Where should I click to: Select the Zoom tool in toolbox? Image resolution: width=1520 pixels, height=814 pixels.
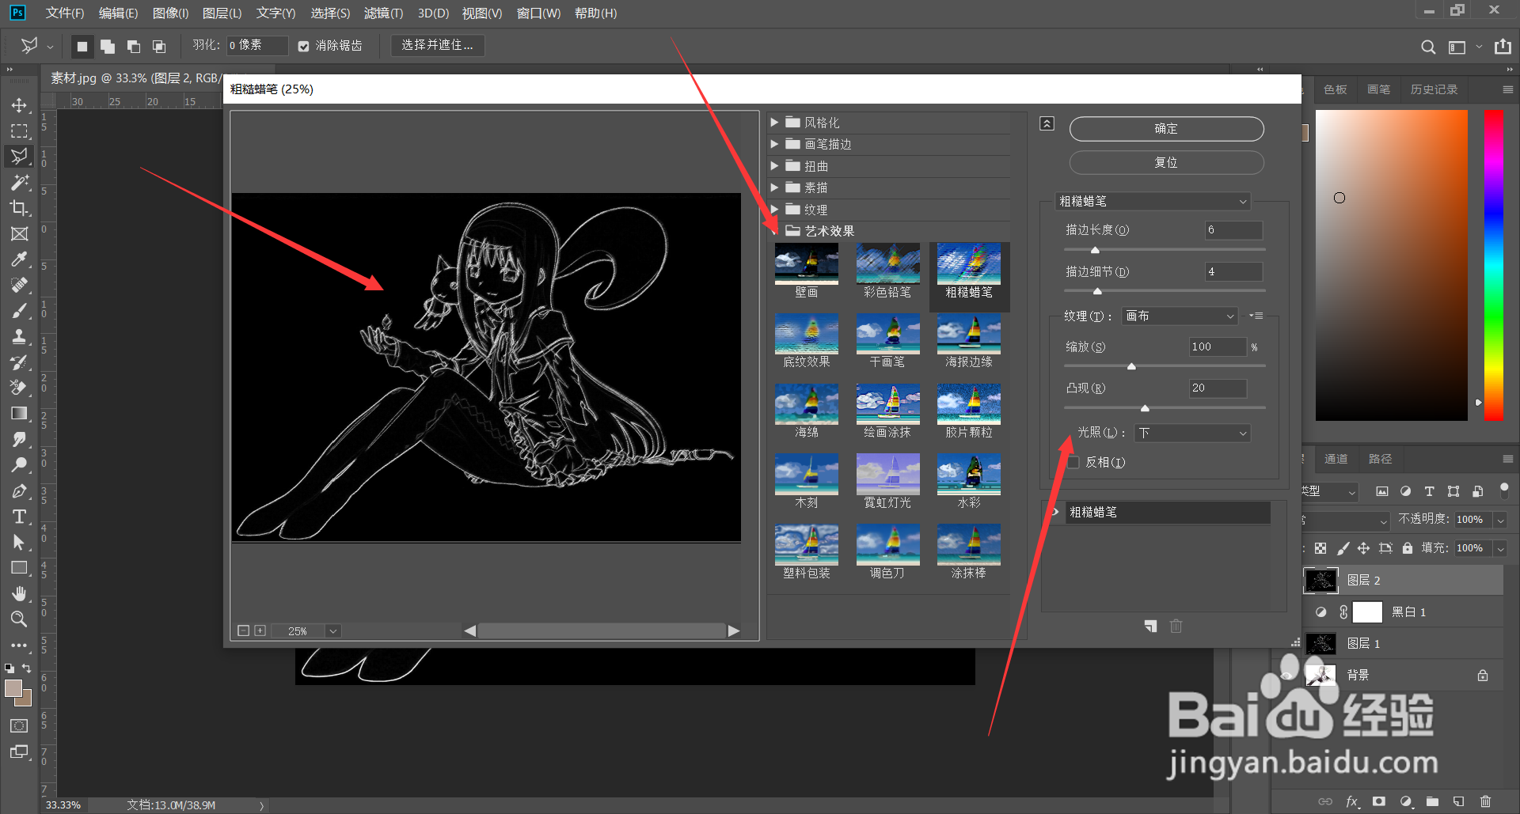19,619
